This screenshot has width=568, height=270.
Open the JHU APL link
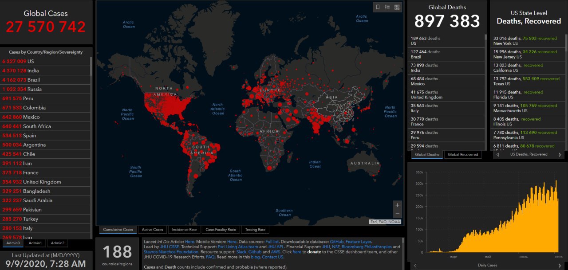point(276,247)
